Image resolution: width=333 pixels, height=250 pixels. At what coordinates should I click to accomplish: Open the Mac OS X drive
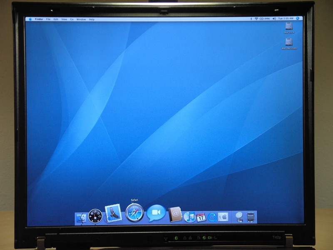[289, 27]
